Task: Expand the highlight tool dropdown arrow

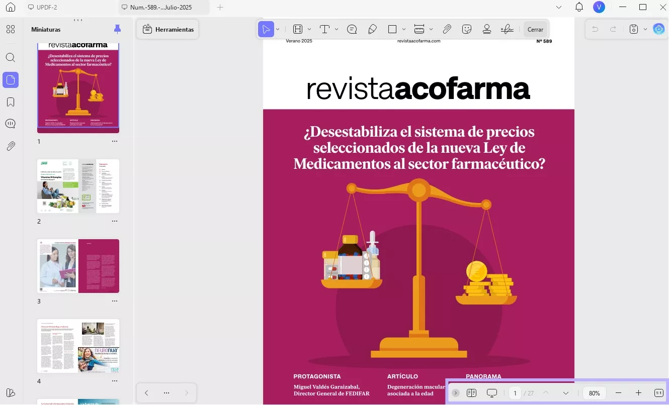Action: (x=309, y=29)
